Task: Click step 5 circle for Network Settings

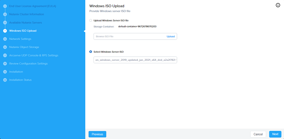Action: (x=5, y=39)
